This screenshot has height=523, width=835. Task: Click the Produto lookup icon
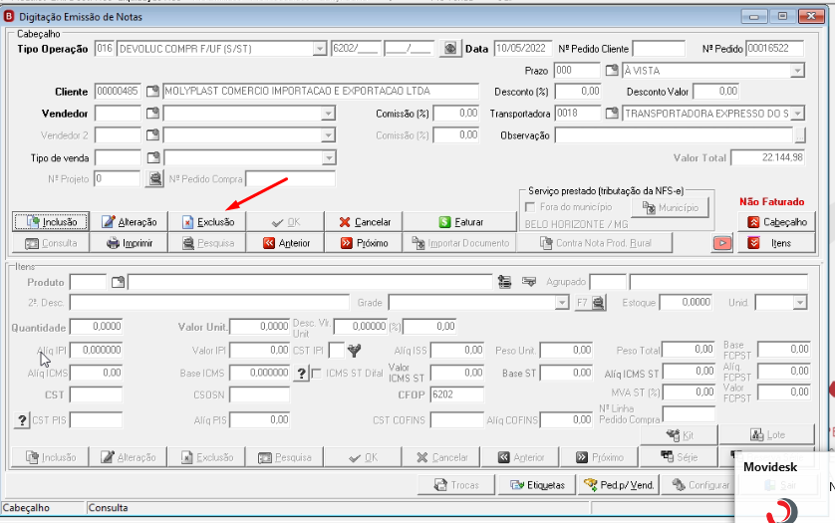pos(118,282)
